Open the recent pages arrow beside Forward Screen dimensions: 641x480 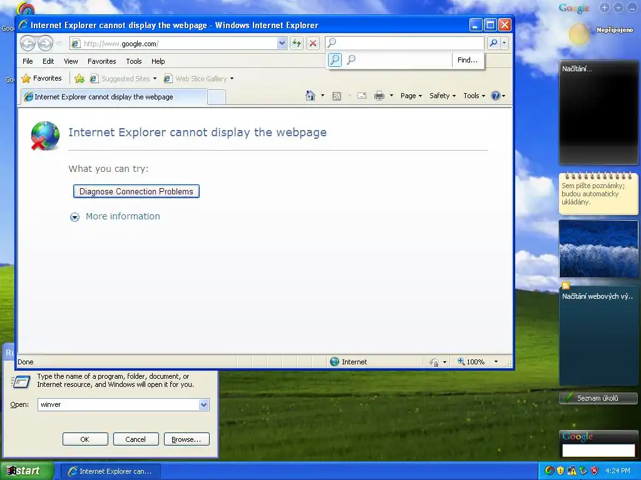(x=59, y=43)
